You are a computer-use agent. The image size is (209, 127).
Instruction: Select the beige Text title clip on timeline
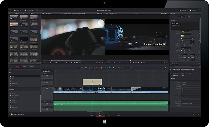(92, 82)
